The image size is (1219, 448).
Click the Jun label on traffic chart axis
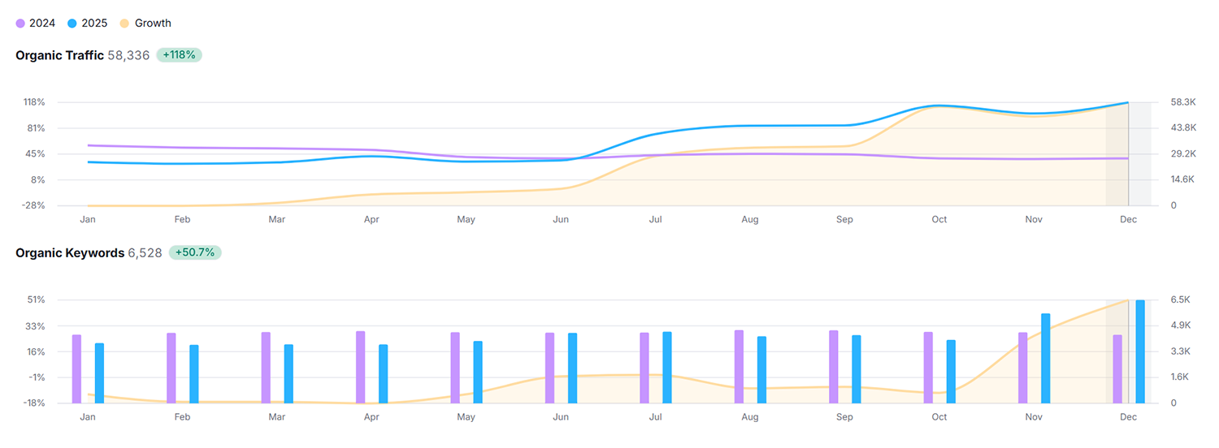561,219
